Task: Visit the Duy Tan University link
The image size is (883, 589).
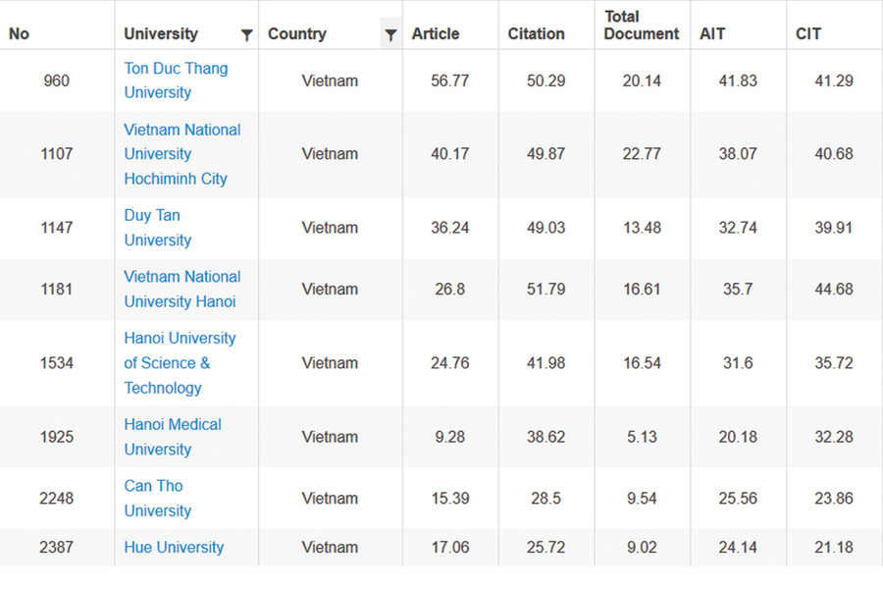Action: 157,228
